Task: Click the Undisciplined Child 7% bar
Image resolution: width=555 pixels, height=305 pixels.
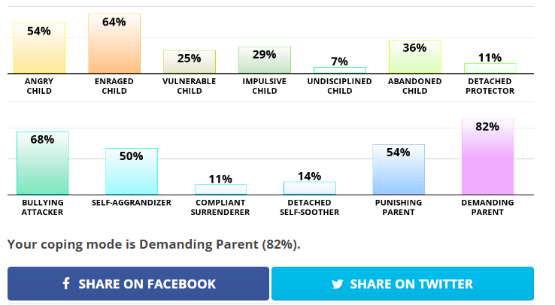Action: 340,70
